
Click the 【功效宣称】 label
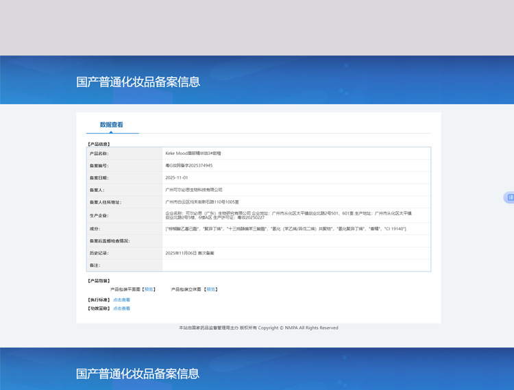99,308
